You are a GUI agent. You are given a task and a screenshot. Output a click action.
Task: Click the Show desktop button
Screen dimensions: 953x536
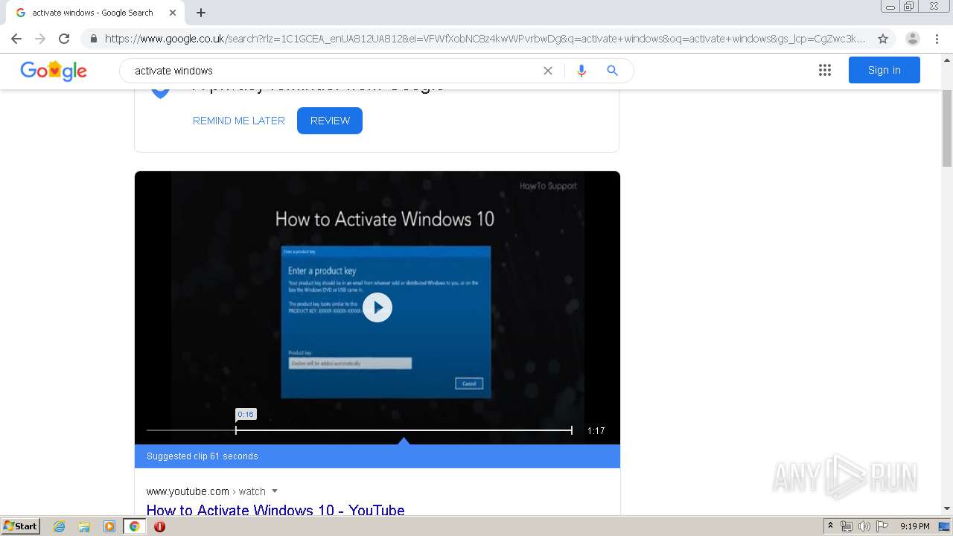(x=945, y=526)
